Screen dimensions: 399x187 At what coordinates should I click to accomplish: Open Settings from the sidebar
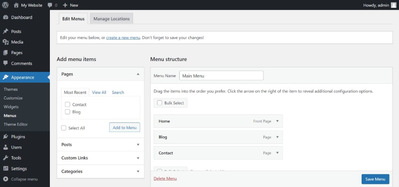pyautogui.click(x=19, y=168)
